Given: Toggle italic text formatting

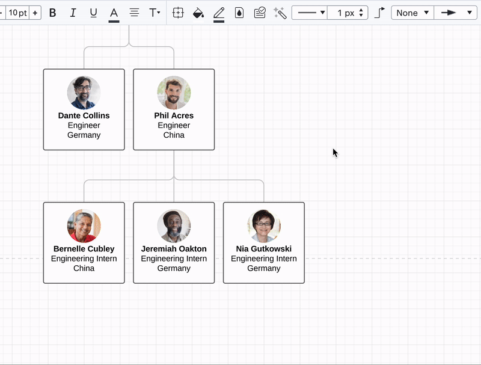Looking at the screenshot, I should pos(73,13).
